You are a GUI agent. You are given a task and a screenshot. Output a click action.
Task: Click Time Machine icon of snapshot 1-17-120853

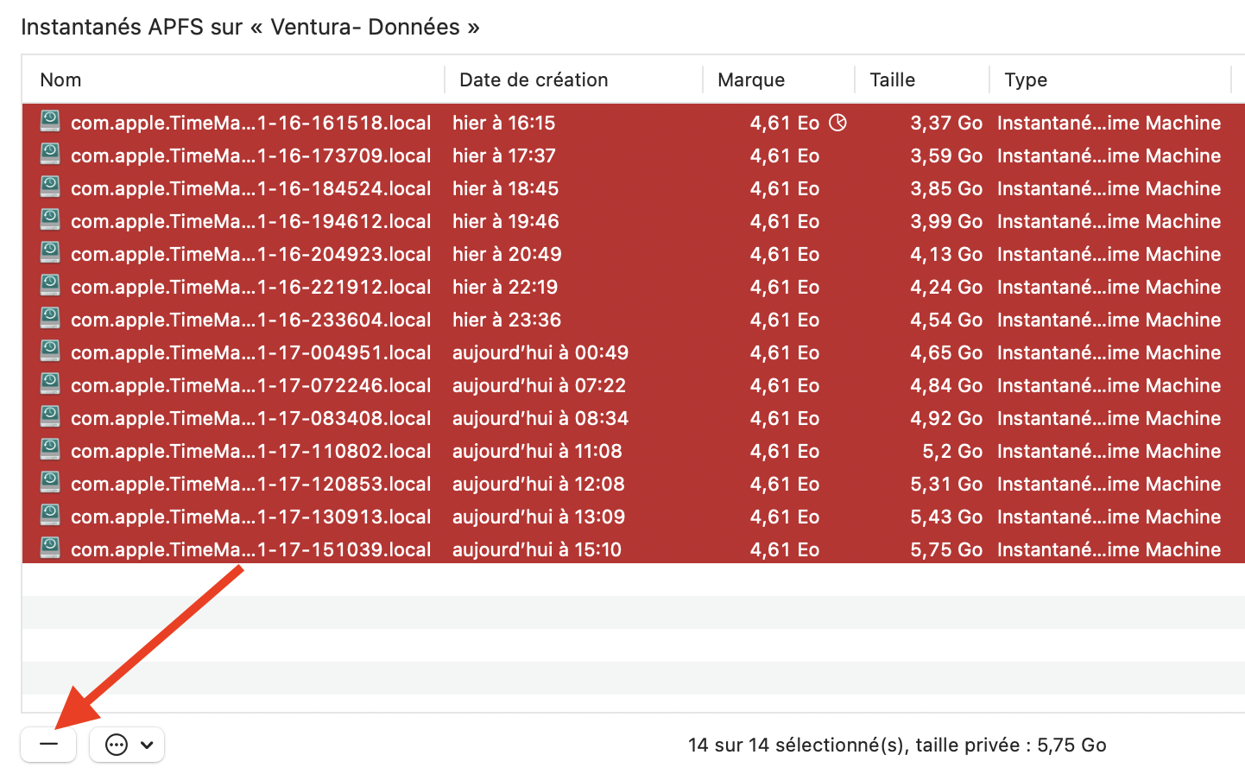point(50,483)
